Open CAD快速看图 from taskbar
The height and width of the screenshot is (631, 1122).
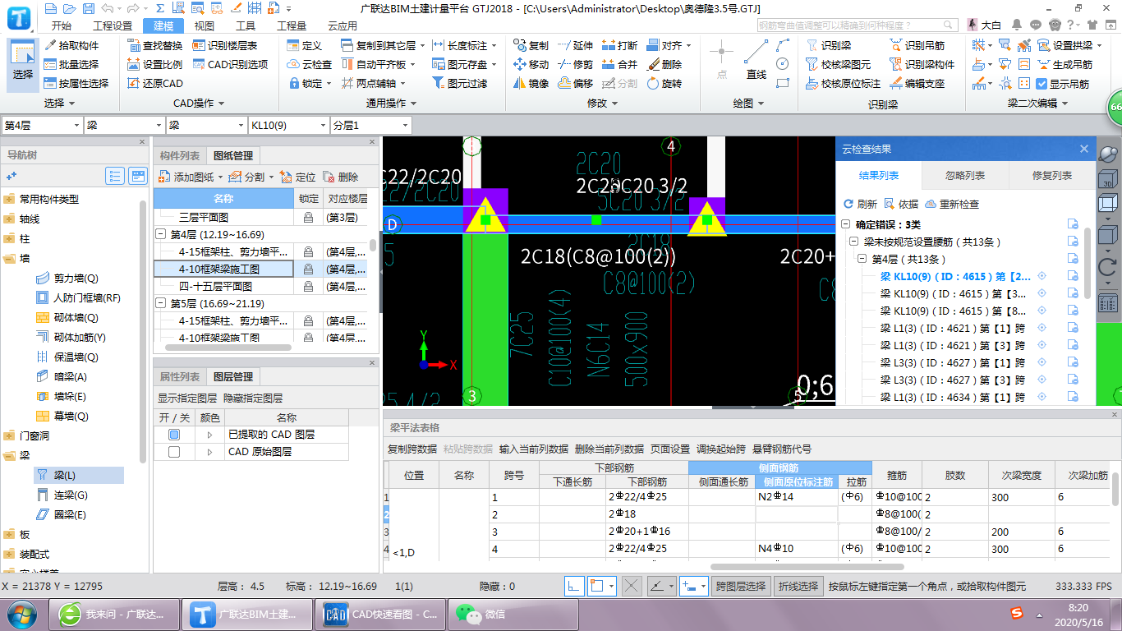(381, 614)
